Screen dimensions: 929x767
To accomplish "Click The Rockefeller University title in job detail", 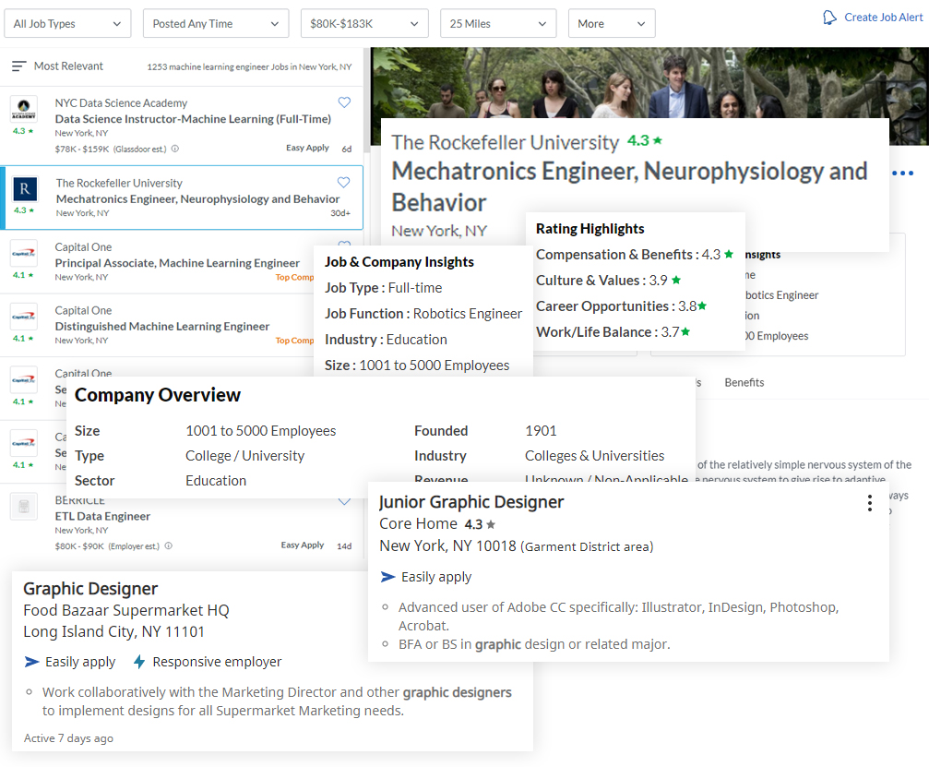I will (x=505, y=142).
